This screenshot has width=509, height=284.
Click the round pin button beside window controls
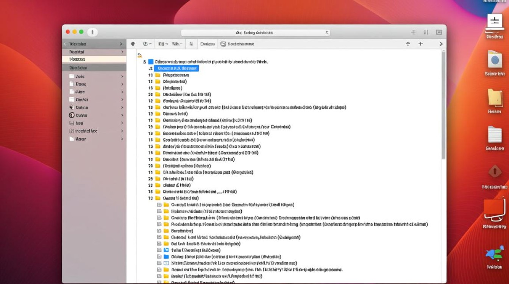coord(92,32)
